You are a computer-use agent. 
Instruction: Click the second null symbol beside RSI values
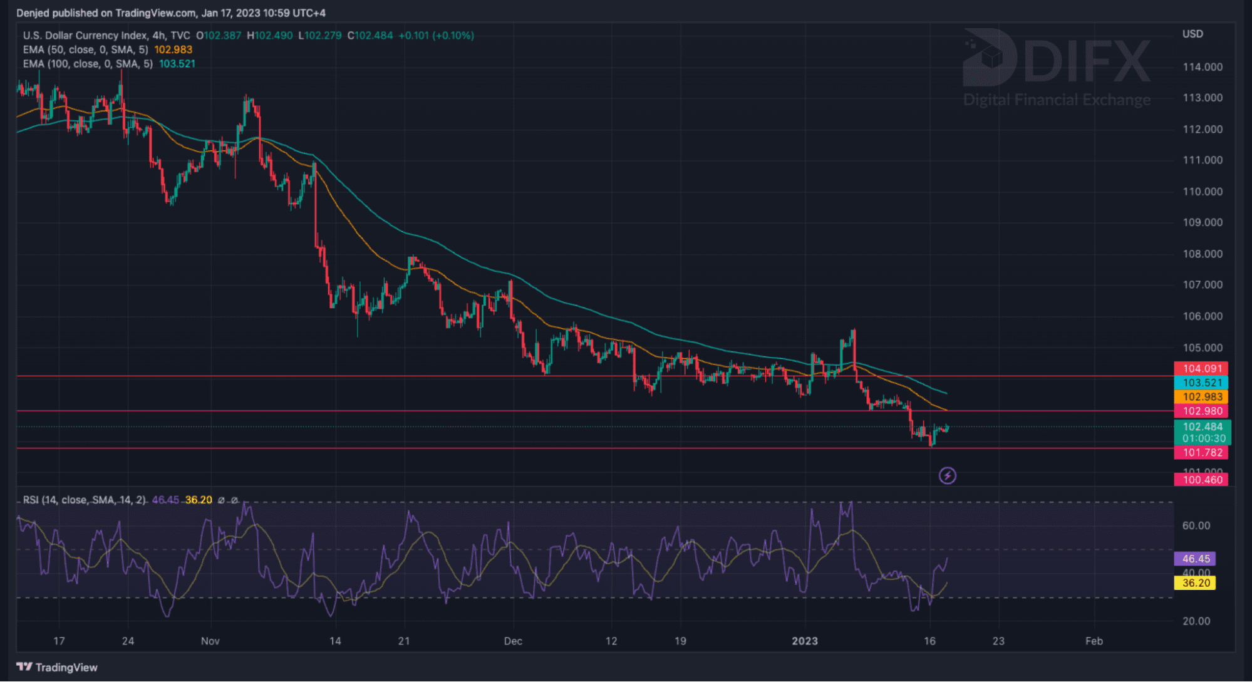point(234,500)
